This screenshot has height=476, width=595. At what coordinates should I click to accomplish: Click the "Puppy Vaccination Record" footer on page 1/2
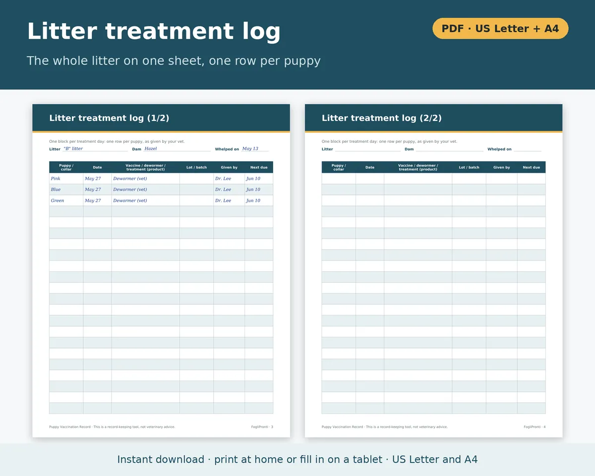coord(112,427)
